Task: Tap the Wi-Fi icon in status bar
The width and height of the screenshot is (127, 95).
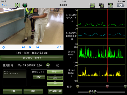Action: (5, 1)
